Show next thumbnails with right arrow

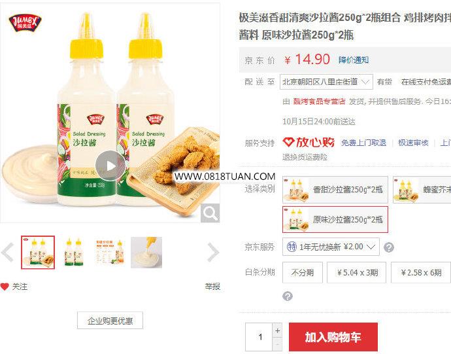pyautogui.click(x=213, y=253)
